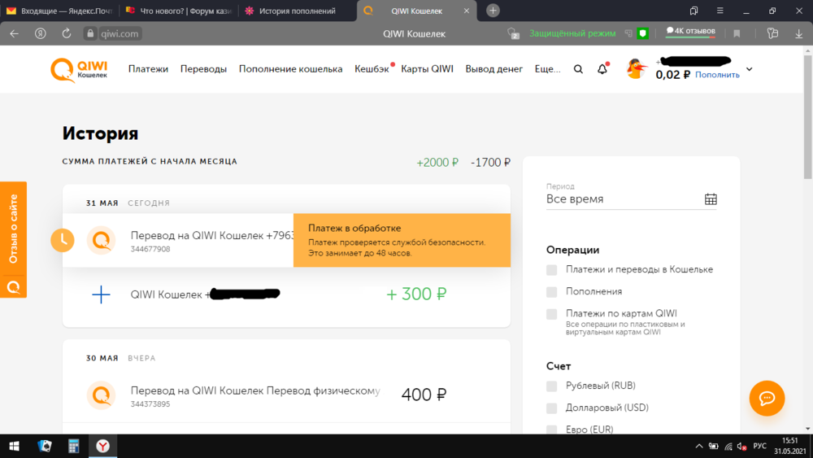
Task: Check Платежи по картам QIWI filter
Action: [552, 314]
